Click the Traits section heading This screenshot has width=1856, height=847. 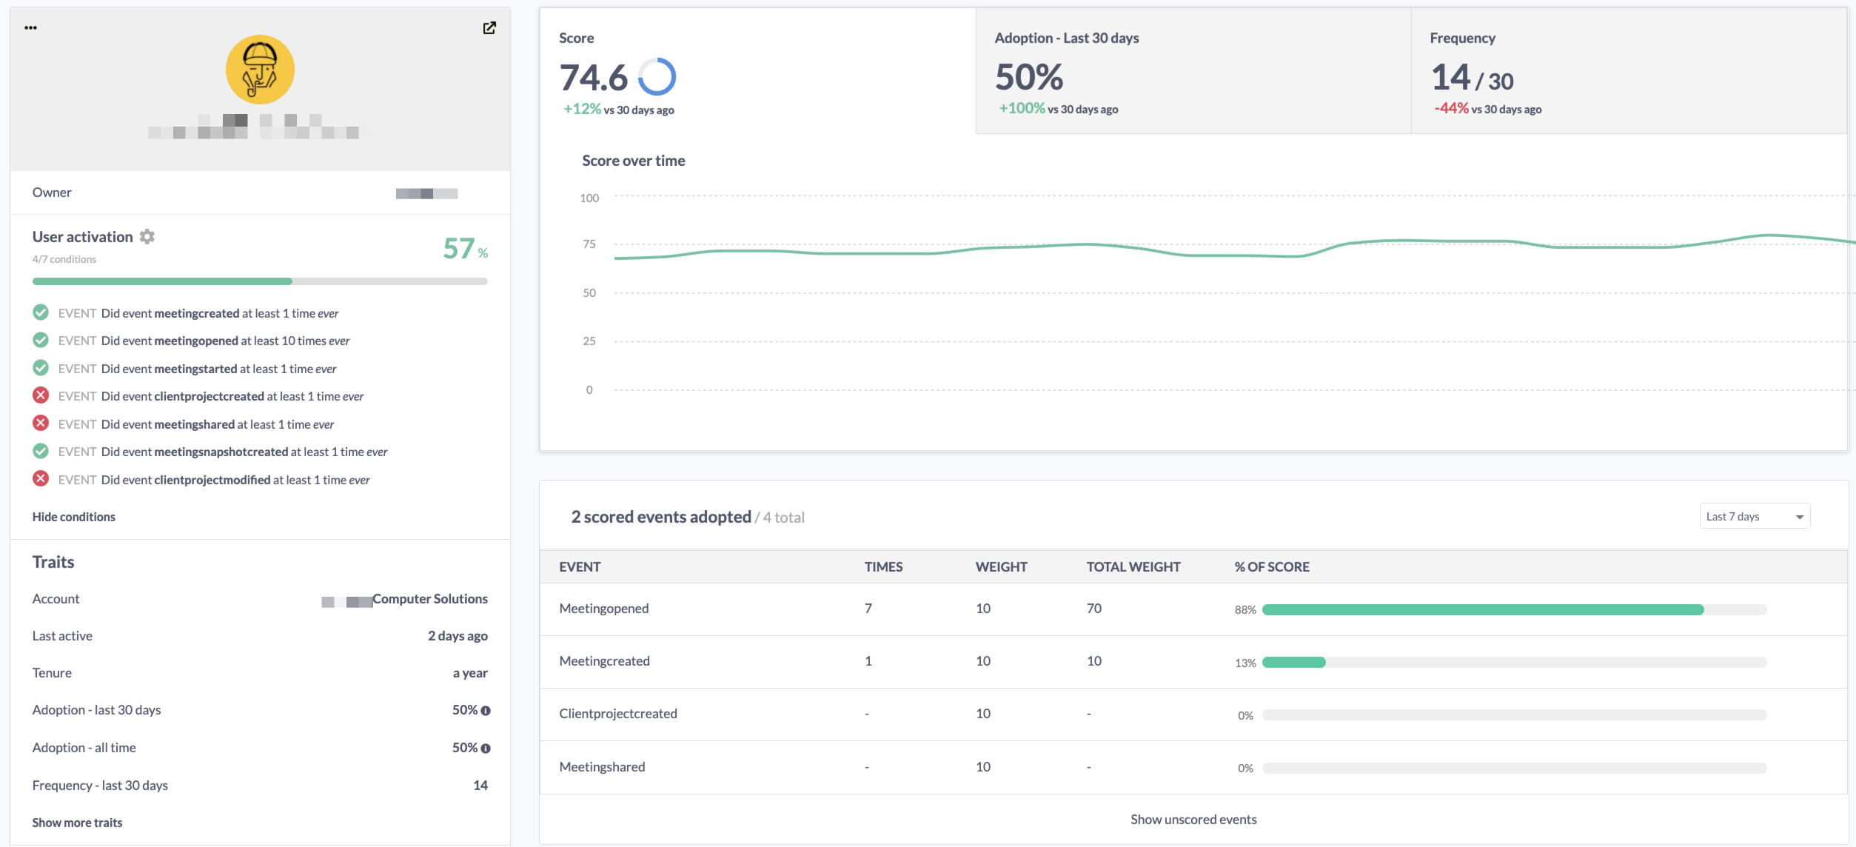pyautogui.click(x=53, y=562)
